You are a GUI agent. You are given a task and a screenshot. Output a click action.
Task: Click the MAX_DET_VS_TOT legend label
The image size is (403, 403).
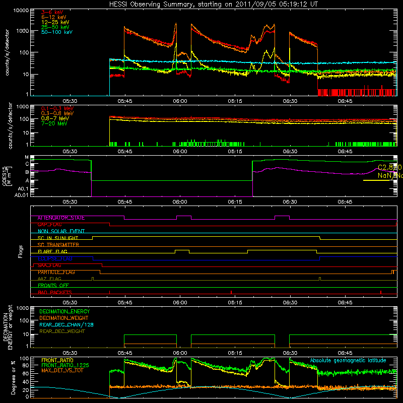[x=62, y=370]
